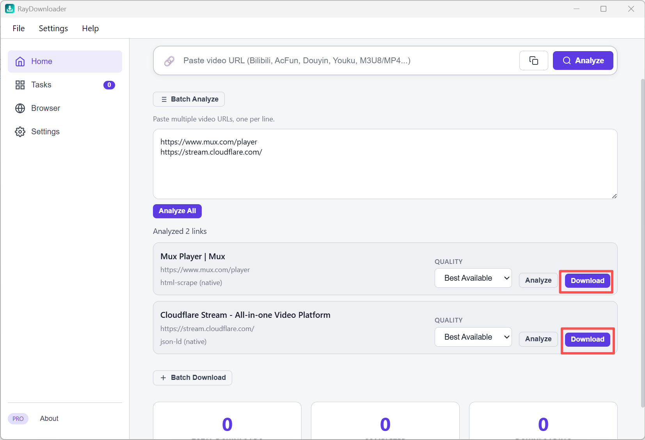Open the Help menu

pyautogui.click(x=90, y=28)
